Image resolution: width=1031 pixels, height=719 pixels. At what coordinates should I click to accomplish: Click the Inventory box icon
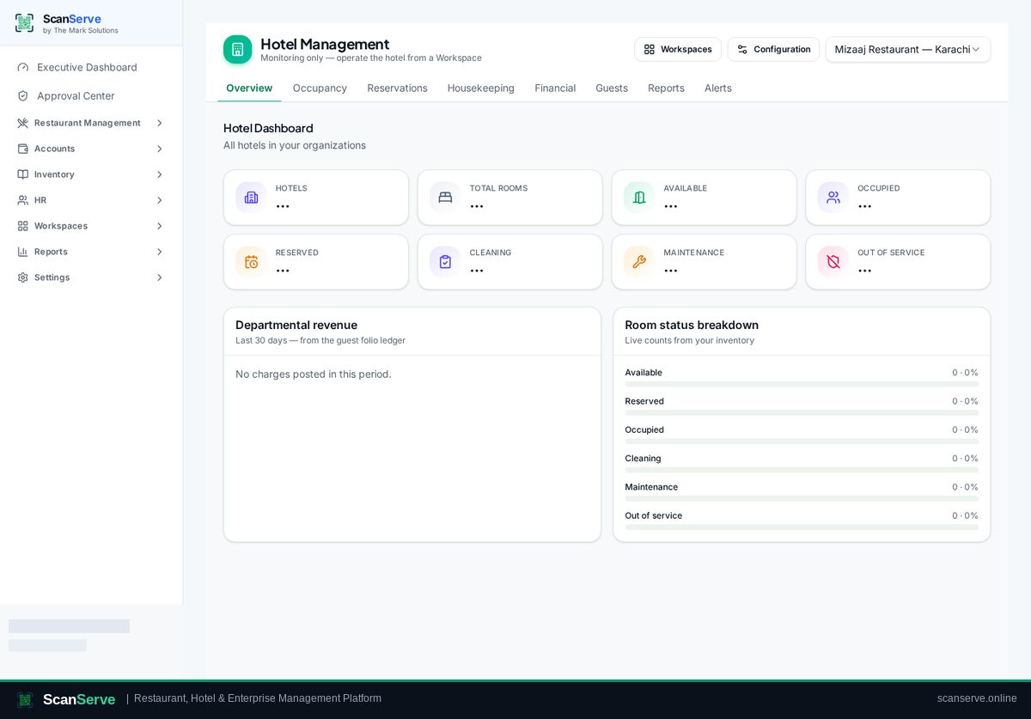point(23,174)
